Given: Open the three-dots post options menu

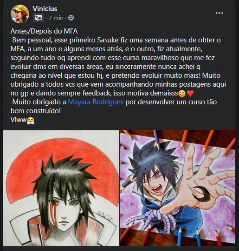Looking at the screenshot, I should 220,13.
